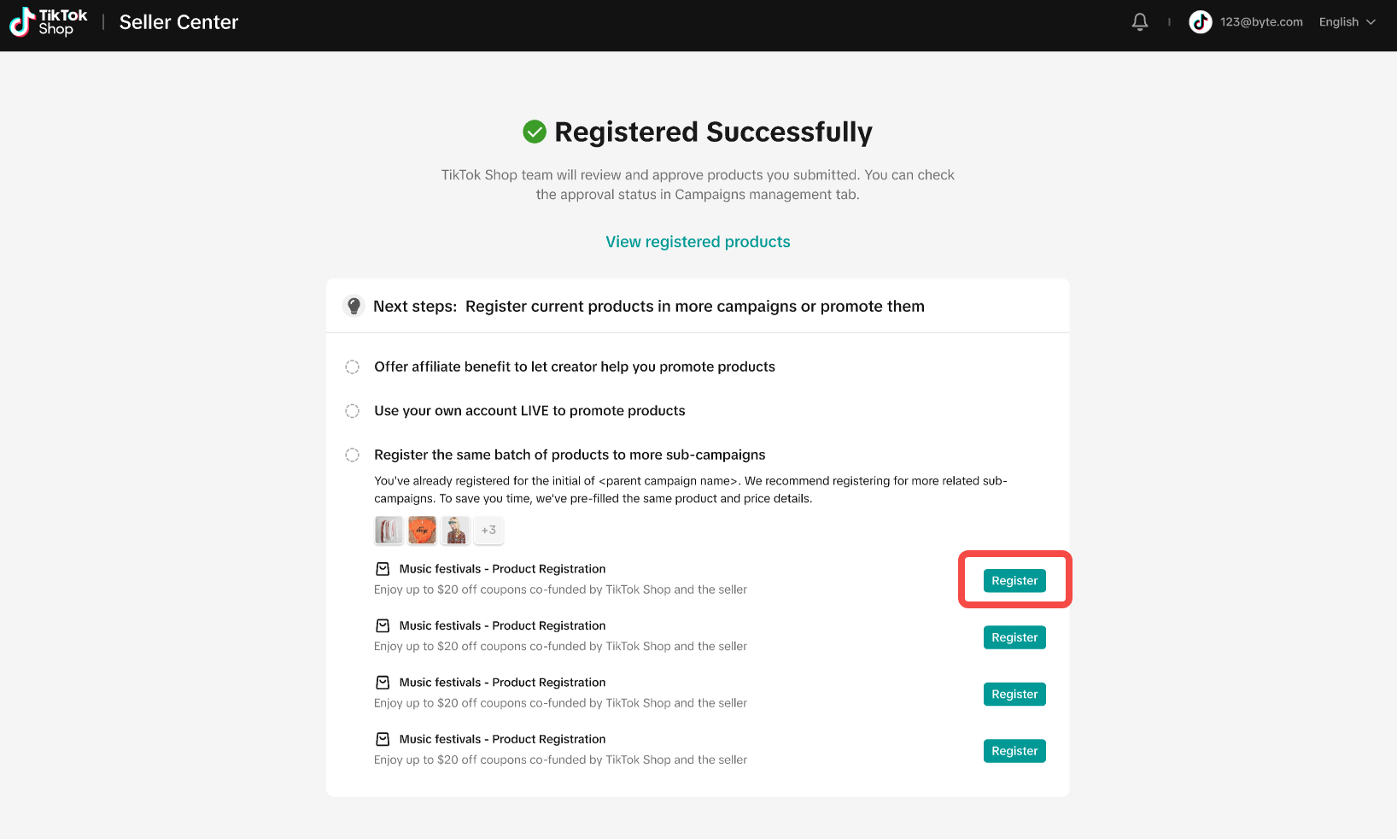Click the green success checkmark icon

tap(535, 132)
